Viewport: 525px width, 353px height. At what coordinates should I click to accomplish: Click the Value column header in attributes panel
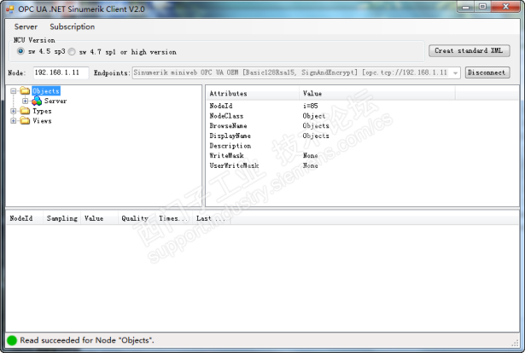tap(377, 94)
